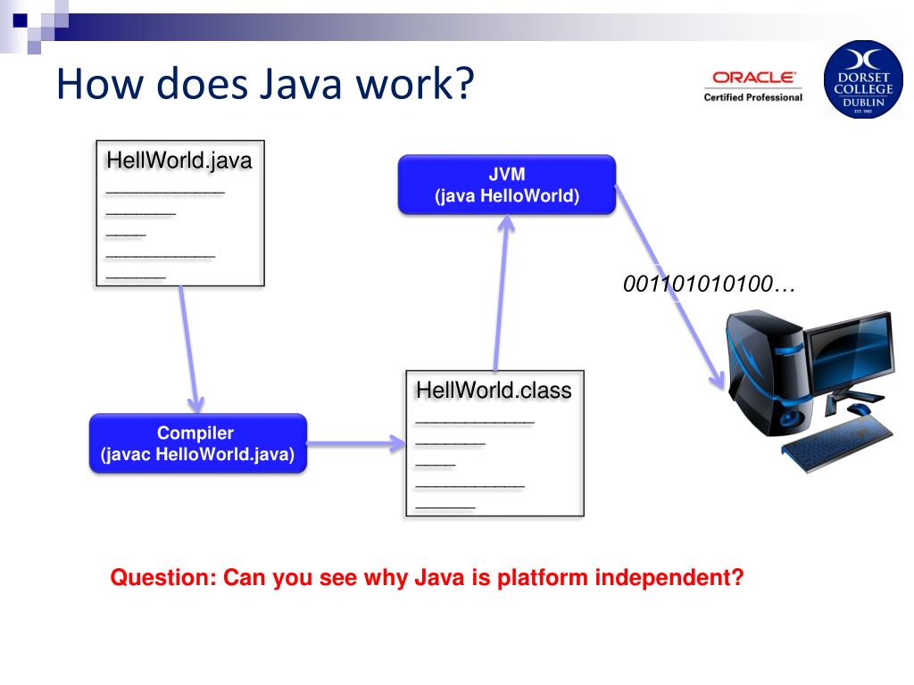Select the Dorset College Dublin crest

(862, 79)
